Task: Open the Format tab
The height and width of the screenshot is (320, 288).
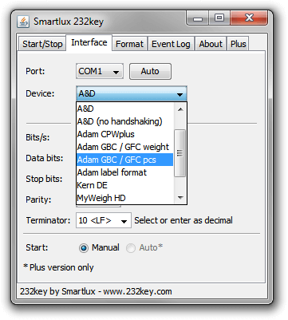Action: pyautogui.click(x=129, y=44)
